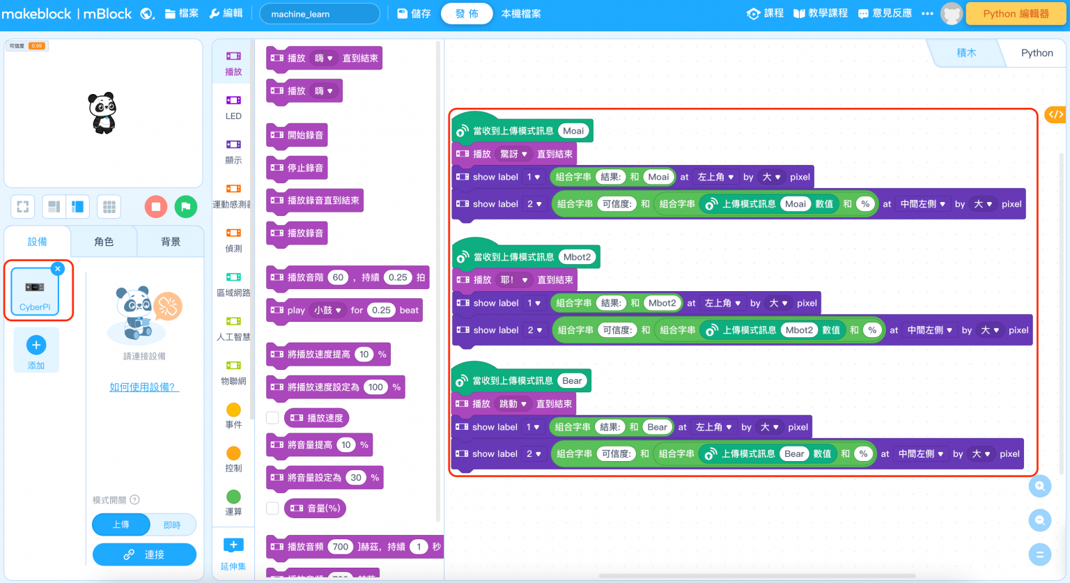
Task: Open the Python 編輯器
Action: click(x=1016, y=13)
